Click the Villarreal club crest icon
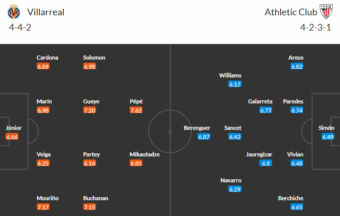Screen dimensions: 340x216 [13, 12]
